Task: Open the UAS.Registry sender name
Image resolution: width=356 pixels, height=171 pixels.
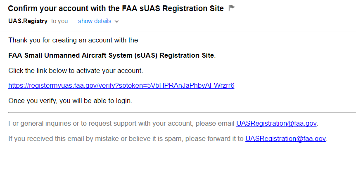Action: click(28, 21)
